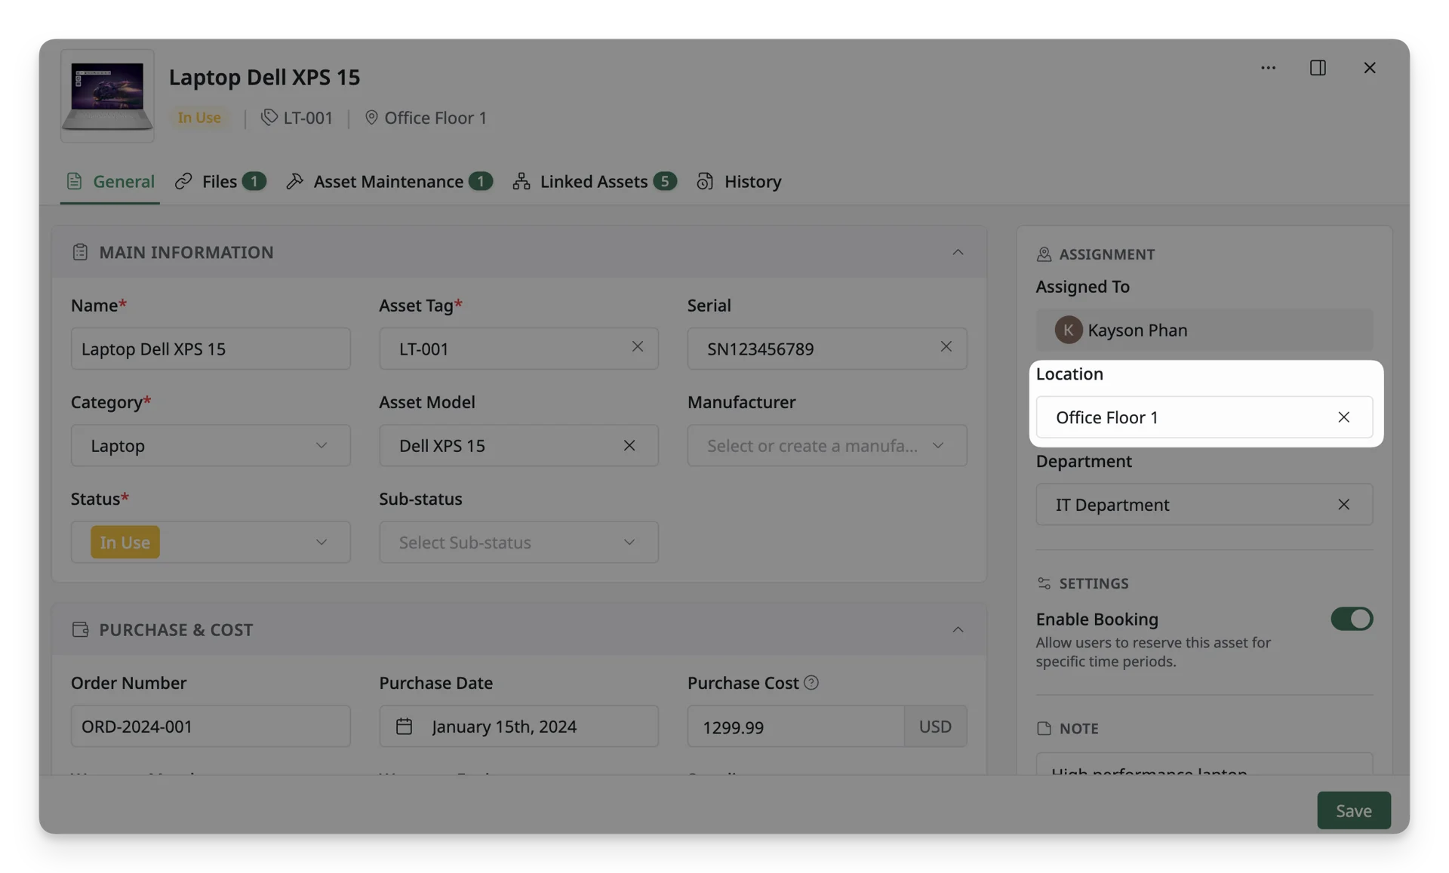1449x873 pixels.
Task: Collapse the Main Information section
Action: [958, 252]
